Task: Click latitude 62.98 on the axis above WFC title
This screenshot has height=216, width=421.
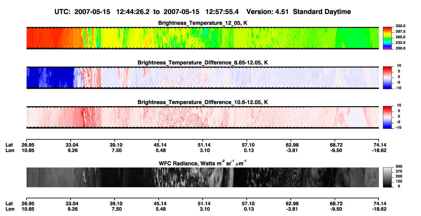Action: click(292, 145)
